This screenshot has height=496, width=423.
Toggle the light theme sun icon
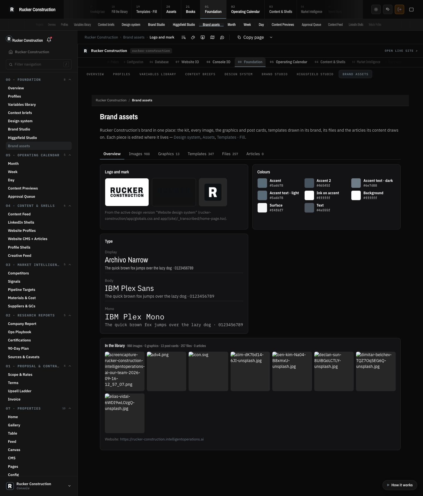click(x=376, y=9)
